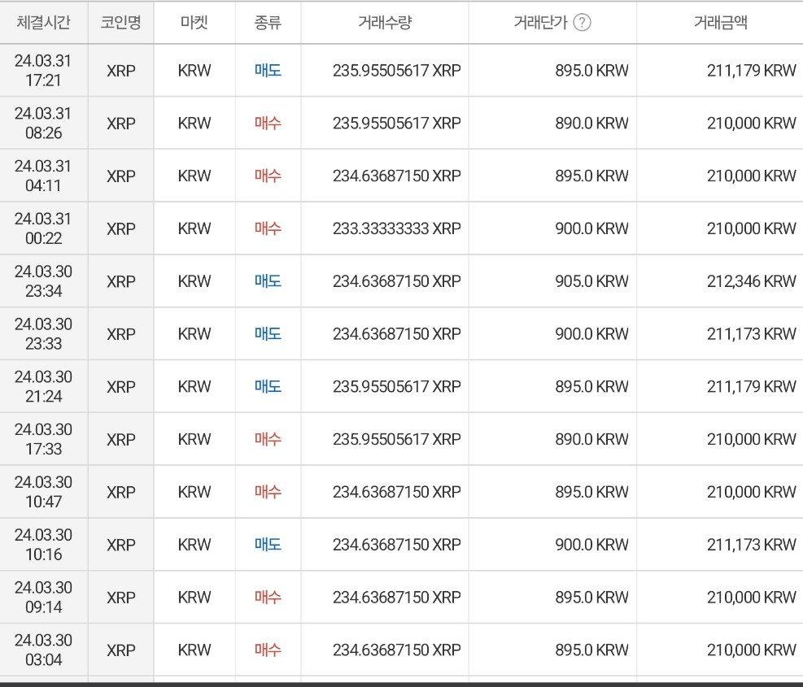Click 211,173 KRW in the 24.03.30 23:33 row
Screen dimensions: 803x687
click(752, 334)
